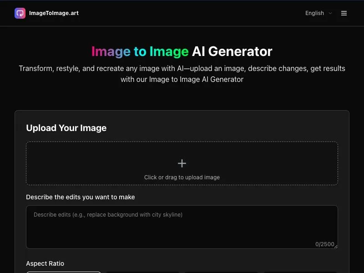Click the dashed image upload dropzone
The height and width of the screenshot is (273, 364).
(x=182, y=163)
